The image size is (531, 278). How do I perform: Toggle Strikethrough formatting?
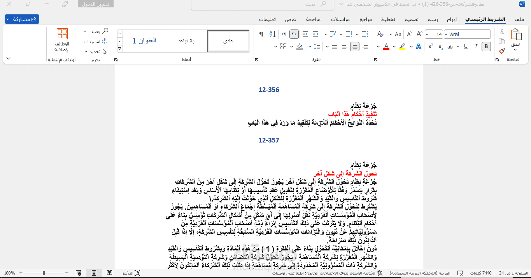coord(450,47)
